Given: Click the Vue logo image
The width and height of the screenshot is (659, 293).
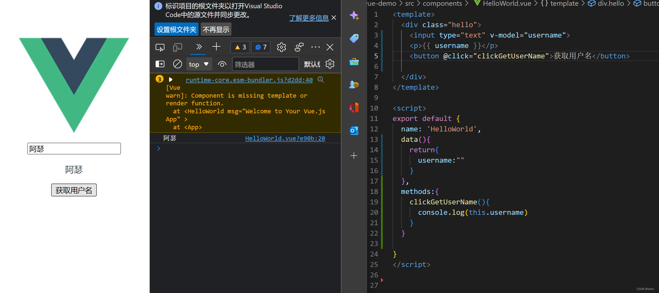Looking at the screenshot, I should [74, 85].
